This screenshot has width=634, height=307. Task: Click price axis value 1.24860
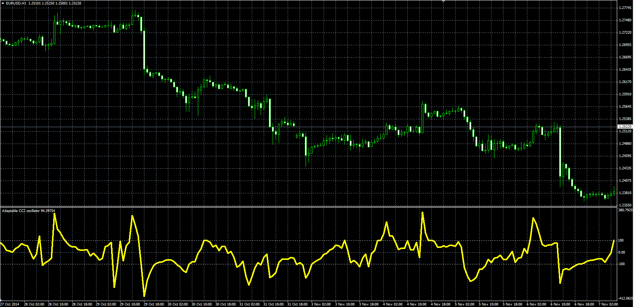coord(625,144)
